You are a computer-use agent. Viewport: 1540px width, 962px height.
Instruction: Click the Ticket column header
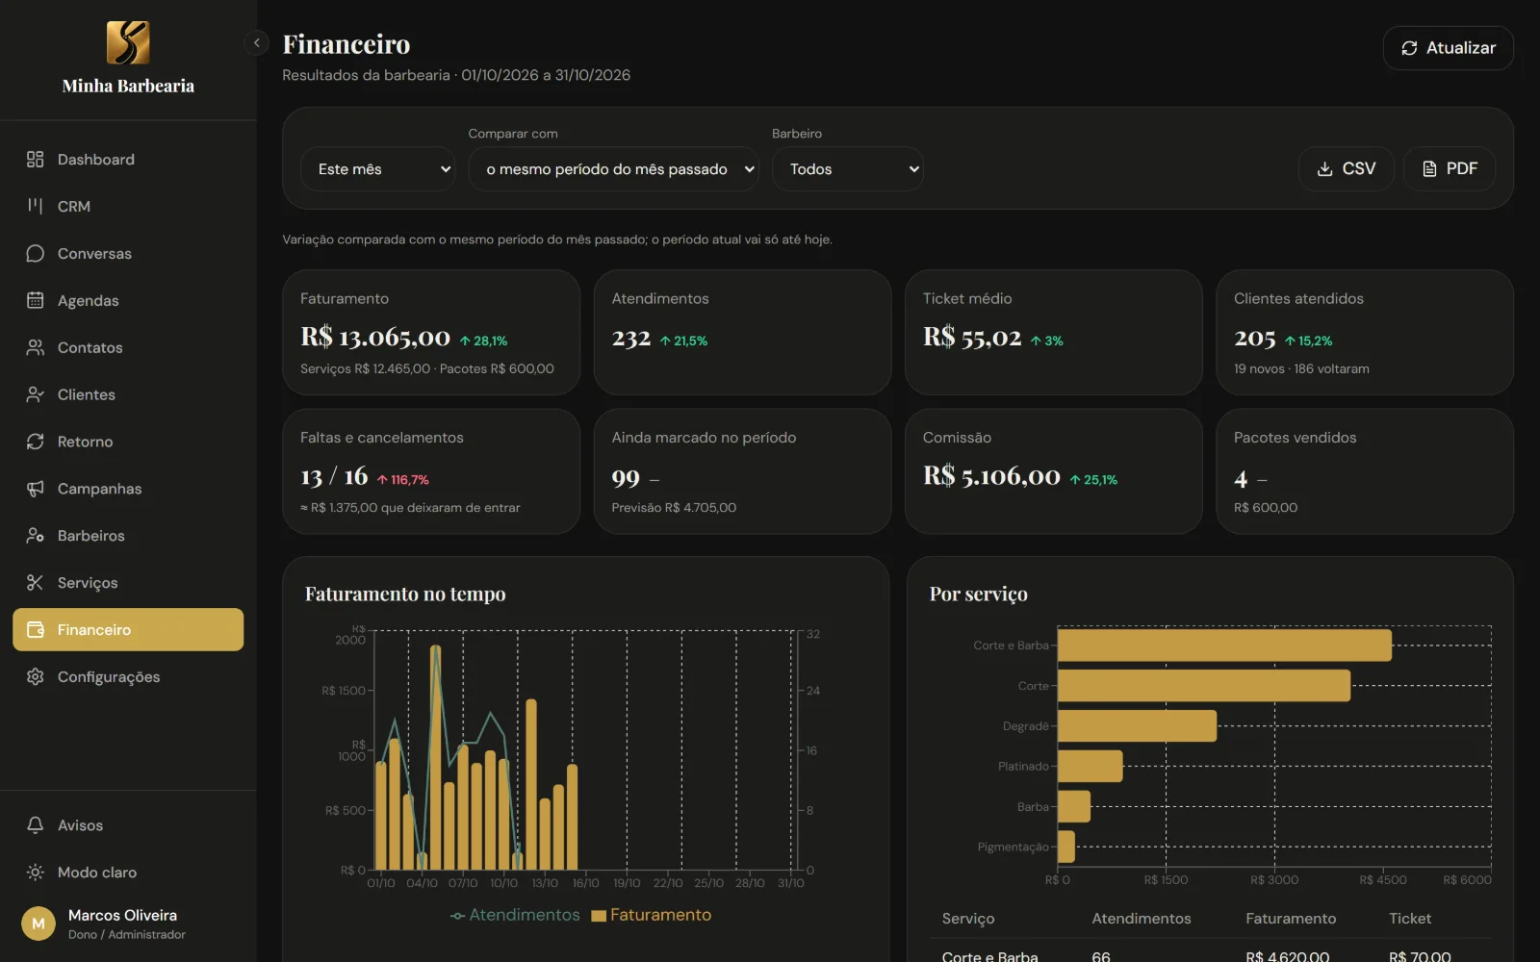1410,919
